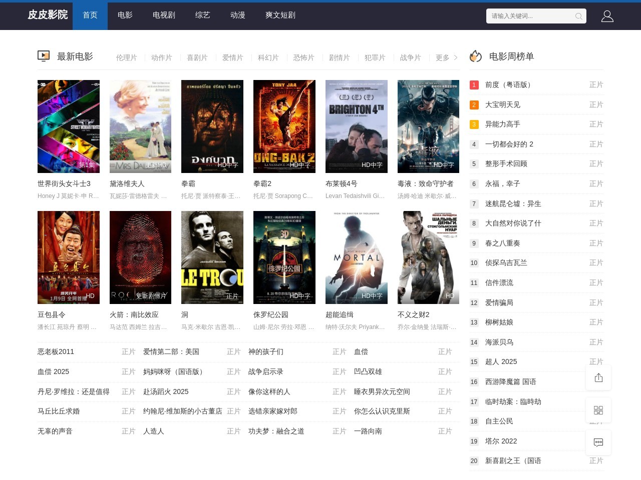Click the 侏罗纪公园 movie poster
The width and height of the screenshot is (641, 480).
(284, 257)
